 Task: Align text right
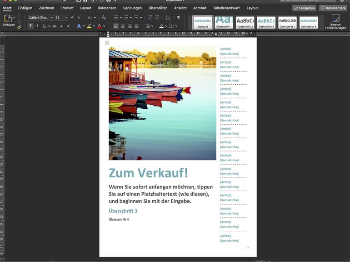(x=130, y=26)
